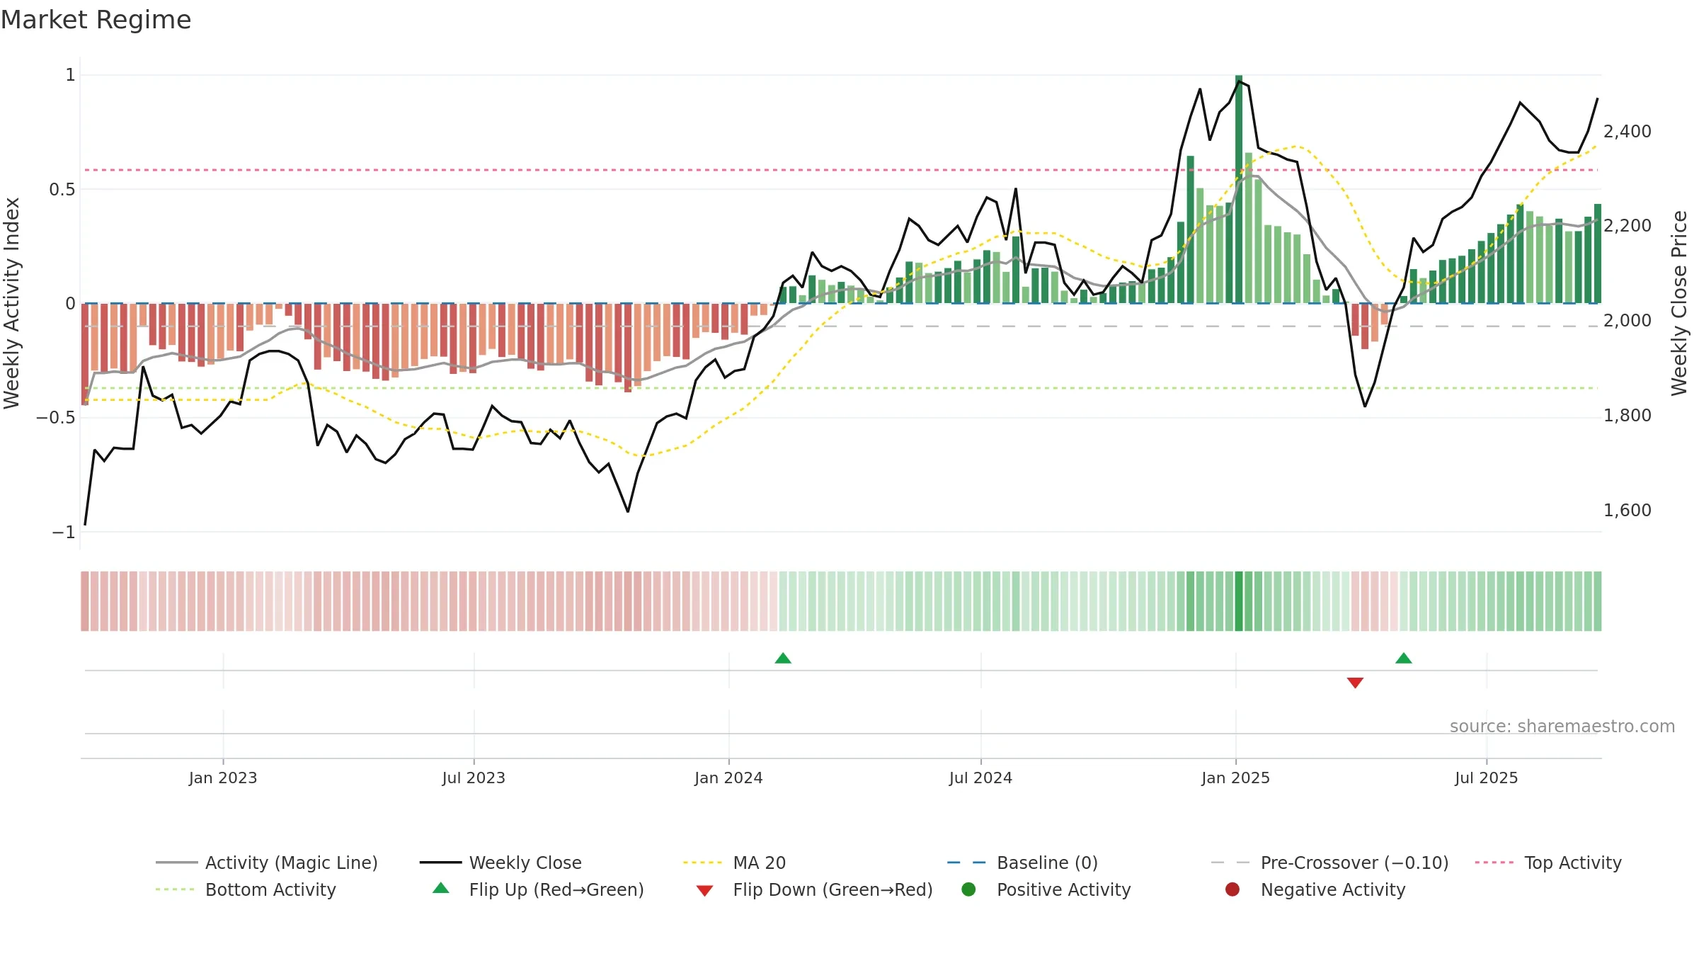Screen dimensions: 1699x956
Task: Click the −1 activity axis tick label
Action: (x=64, y=533)
